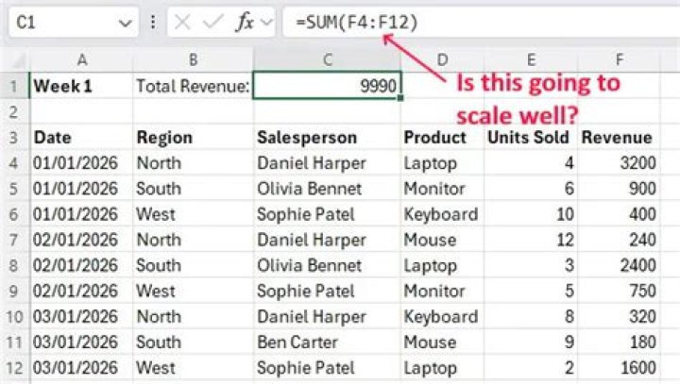Click the vertical dots handle beside Name Box
The height and width of the screenshot is (384, 680).
(153, 22)
